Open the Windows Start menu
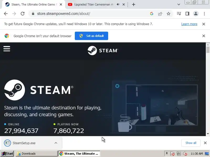The width and height of the screenshot is (210, 157). [x=7, y=154]
